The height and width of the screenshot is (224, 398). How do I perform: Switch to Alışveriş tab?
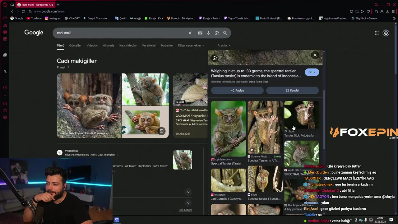point(109,45)
